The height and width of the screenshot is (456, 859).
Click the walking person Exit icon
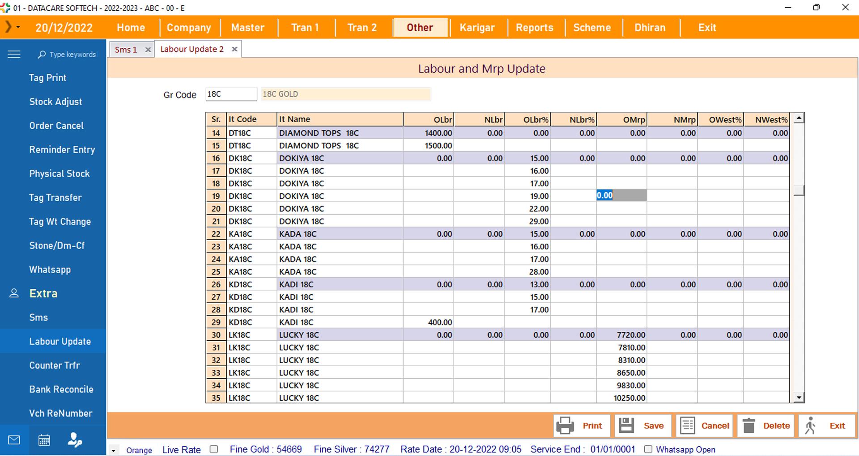pos(810,426)
